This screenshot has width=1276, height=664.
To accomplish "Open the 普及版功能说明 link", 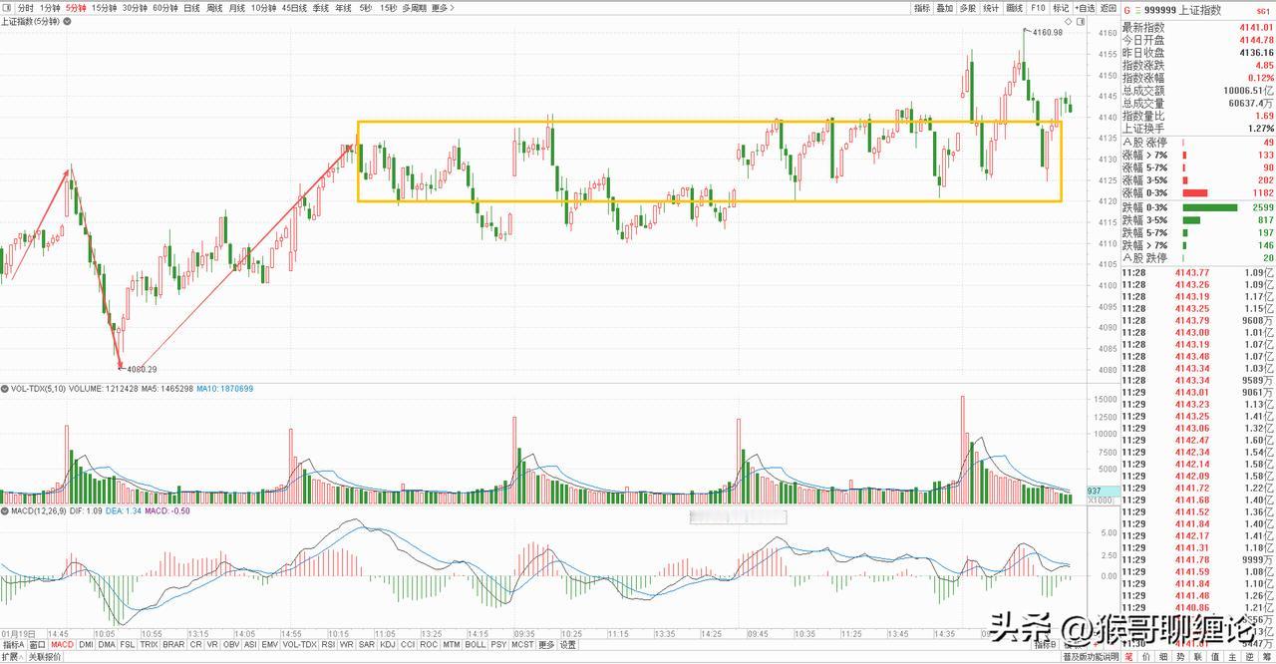I will [x=1090, y=657].
